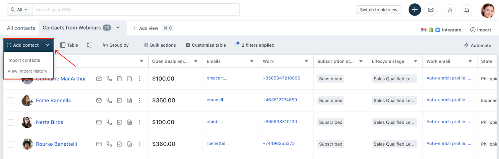Screen dimensions: 499x159
Task: Open more options for Rourke Benettelli
Action: pyautogui.click(x=140, y=144)
